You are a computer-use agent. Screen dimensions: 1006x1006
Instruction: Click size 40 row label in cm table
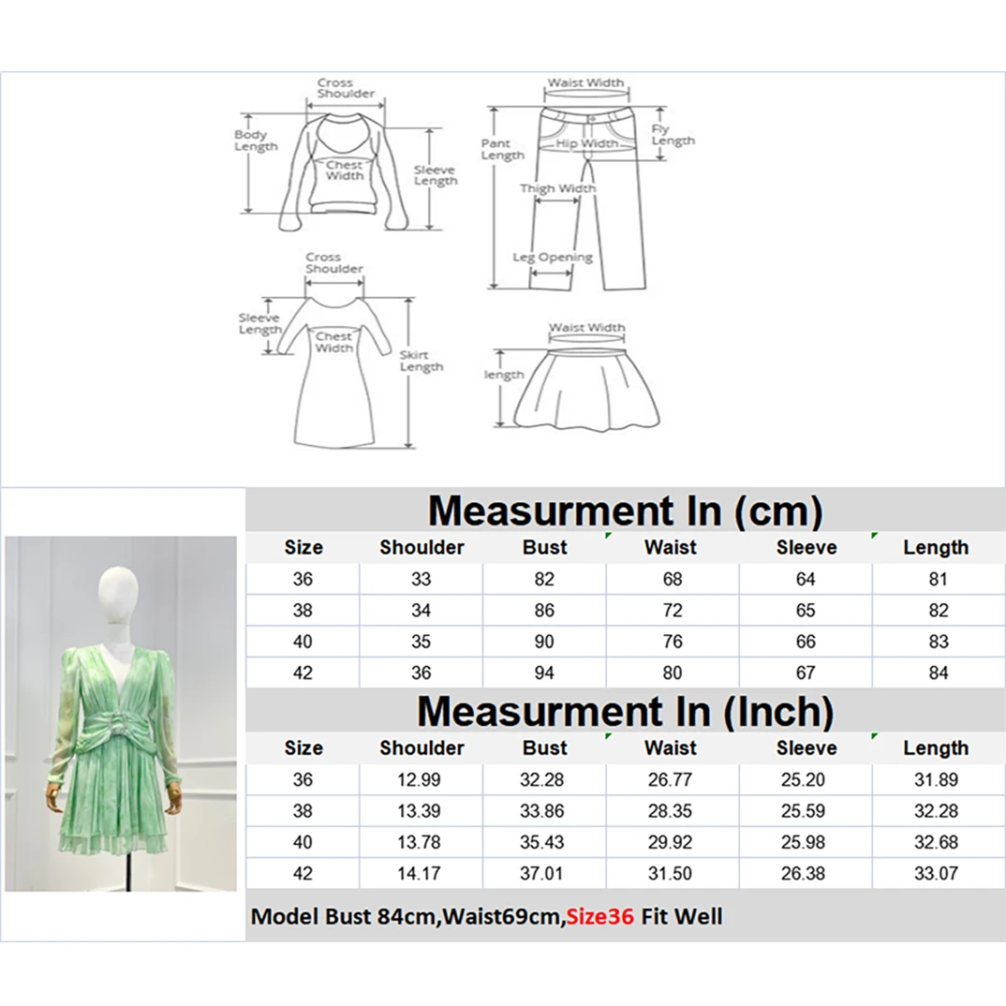click(x=303, y=642)
